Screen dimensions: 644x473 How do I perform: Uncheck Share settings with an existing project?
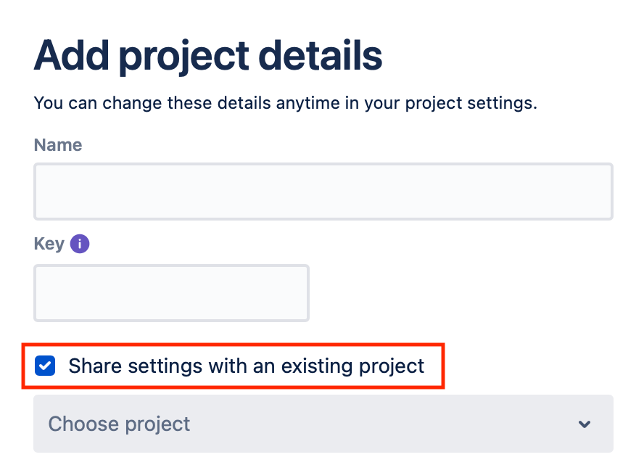[x=45, y=366]
